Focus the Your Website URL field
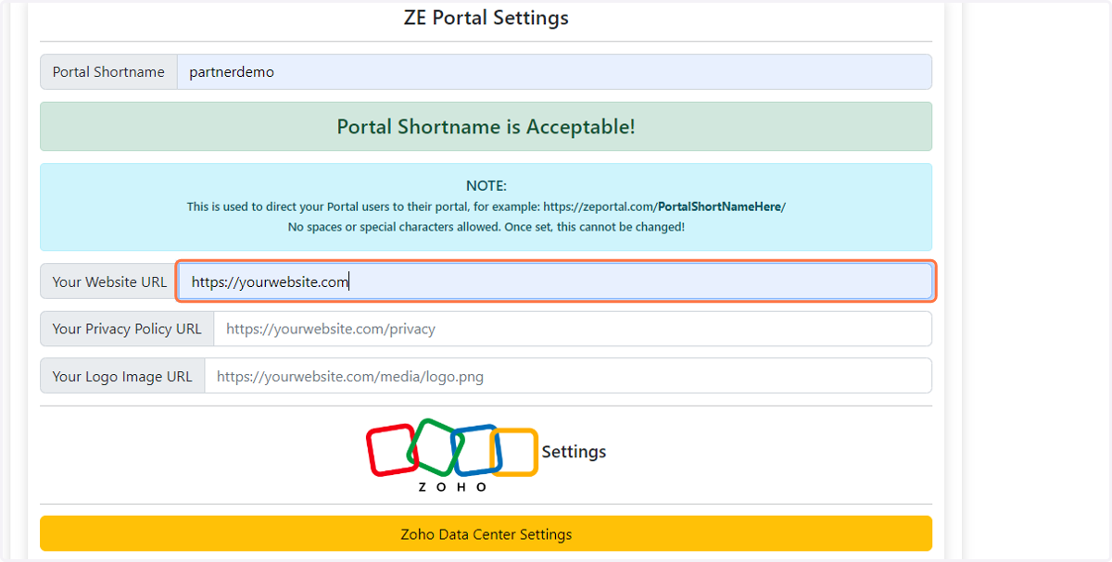The height and width of the screenshot is (562, 1112). (x=554, y=281)
